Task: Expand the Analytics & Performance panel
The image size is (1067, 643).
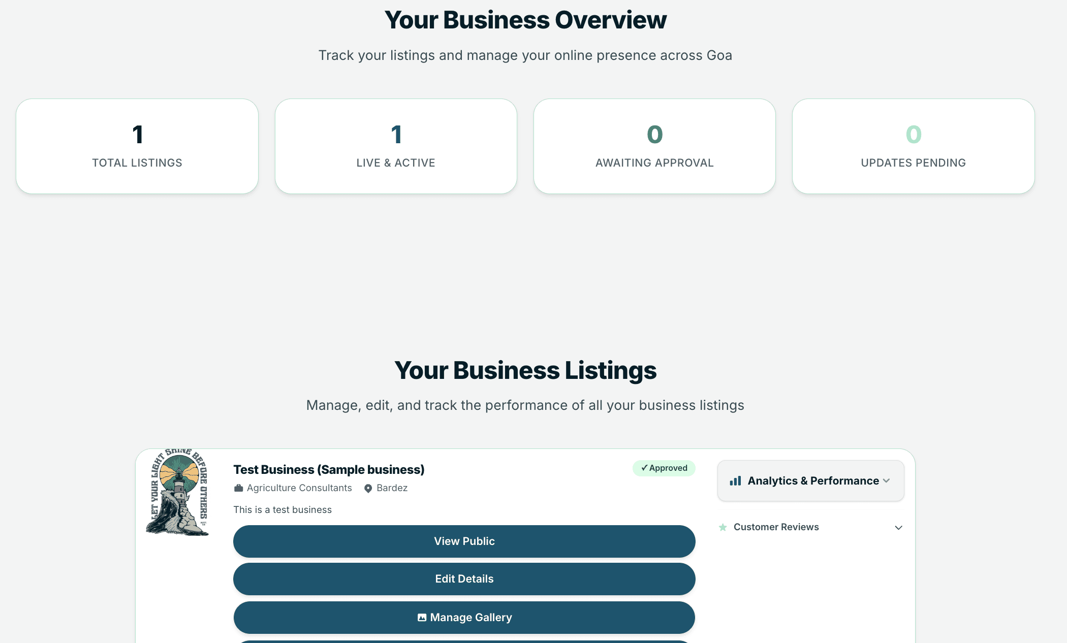Action: pyautogui.click(x=810, y=480)
